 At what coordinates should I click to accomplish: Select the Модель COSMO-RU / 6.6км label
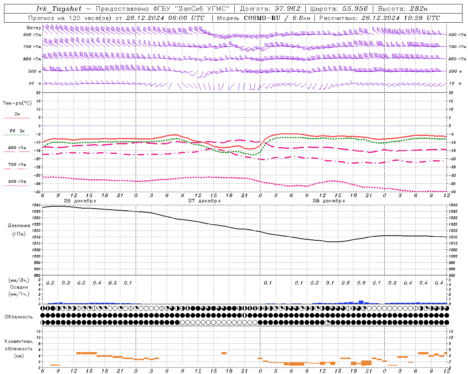264,18
